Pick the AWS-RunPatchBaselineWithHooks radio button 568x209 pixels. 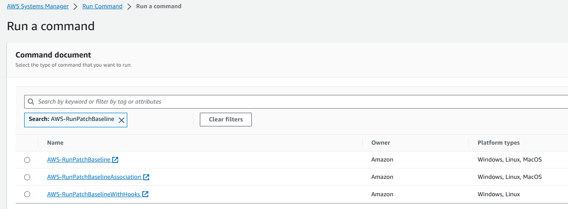(x=27, y=194)
